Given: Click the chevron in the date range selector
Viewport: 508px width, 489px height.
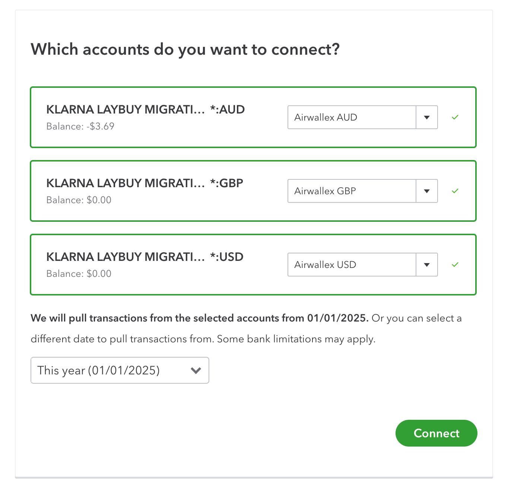Looking at the screenshot, I should 196,370.
